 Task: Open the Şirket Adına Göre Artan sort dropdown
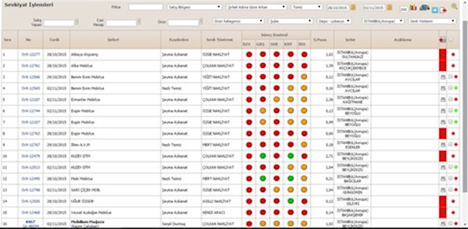(256, 7)
